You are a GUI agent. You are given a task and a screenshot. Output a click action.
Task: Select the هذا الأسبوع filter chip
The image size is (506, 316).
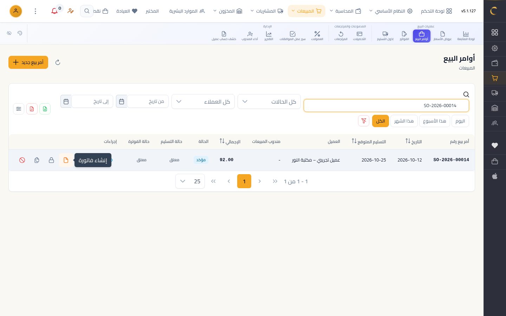[435, 121]
